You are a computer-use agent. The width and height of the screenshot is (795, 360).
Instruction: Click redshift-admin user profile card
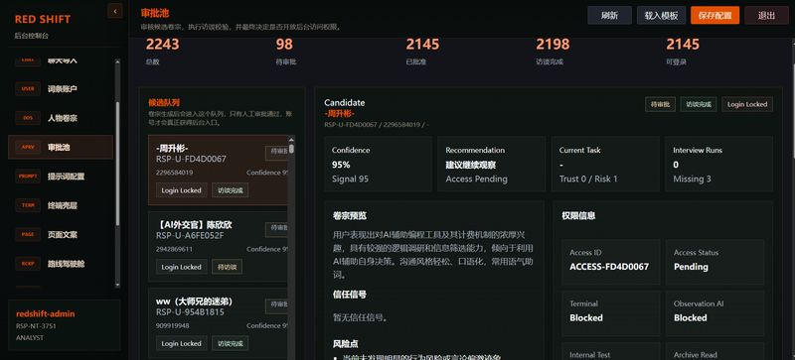pyautogui.click(x=65, y=325)
